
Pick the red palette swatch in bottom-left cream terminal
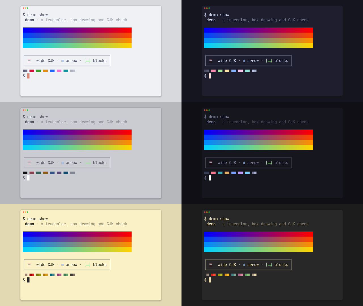coord(32,275)
